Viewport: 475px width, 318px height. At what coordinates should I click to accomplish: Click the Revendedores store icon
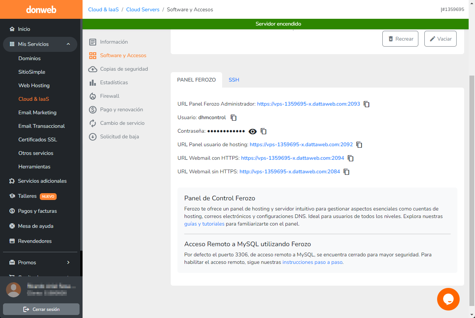click(x=12, y=241)
